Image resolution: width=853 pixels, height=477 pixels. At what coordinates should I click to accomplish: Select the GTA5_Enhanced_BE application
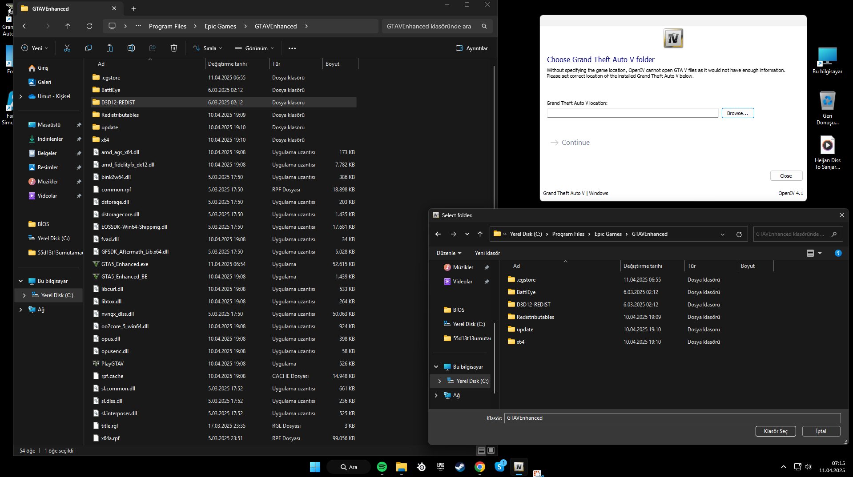pyautogui.click(x=124, y=277)
